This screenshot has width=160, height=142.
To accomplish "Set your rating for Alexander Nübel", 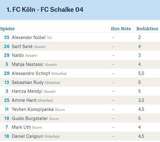I will (113, 37).
